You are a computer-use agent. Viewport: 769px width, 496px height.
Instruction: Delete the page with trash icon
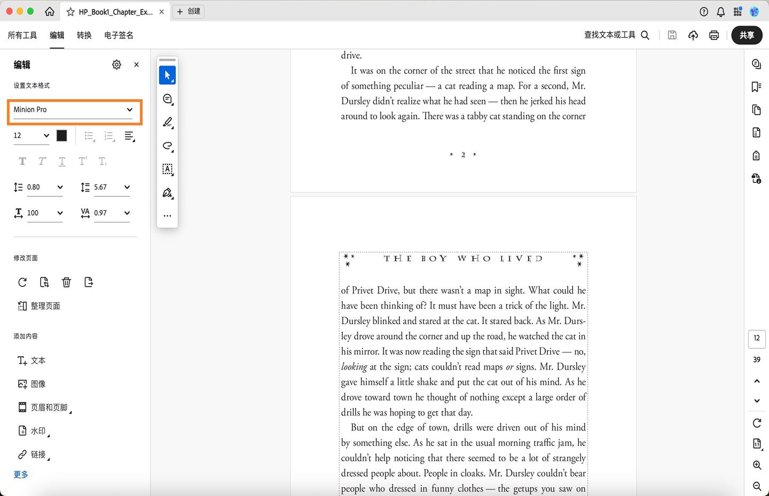(x=66, y=282)
